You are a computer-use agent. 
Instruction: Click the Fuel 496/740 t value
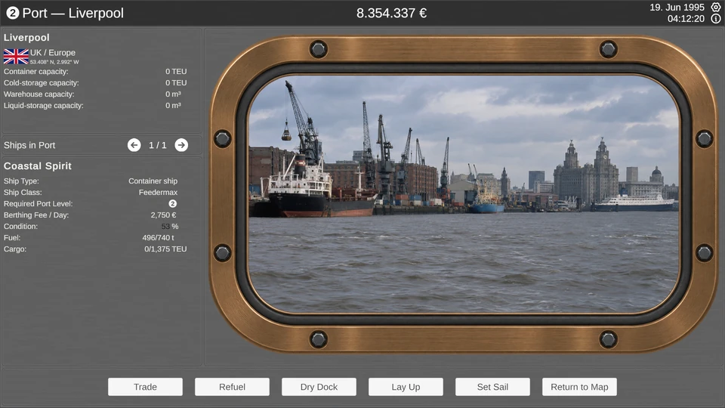(158, 238)
